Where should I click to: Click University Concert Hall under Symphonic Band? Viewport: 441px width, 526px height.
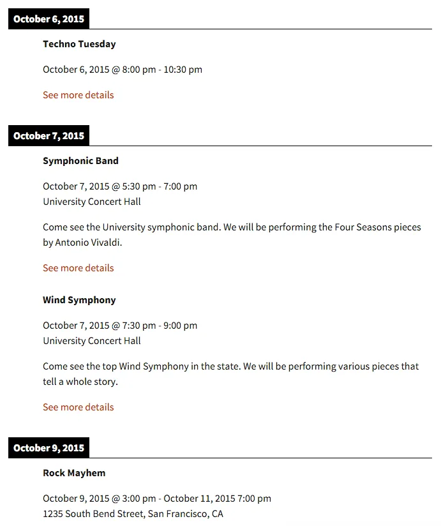[91, 202]
